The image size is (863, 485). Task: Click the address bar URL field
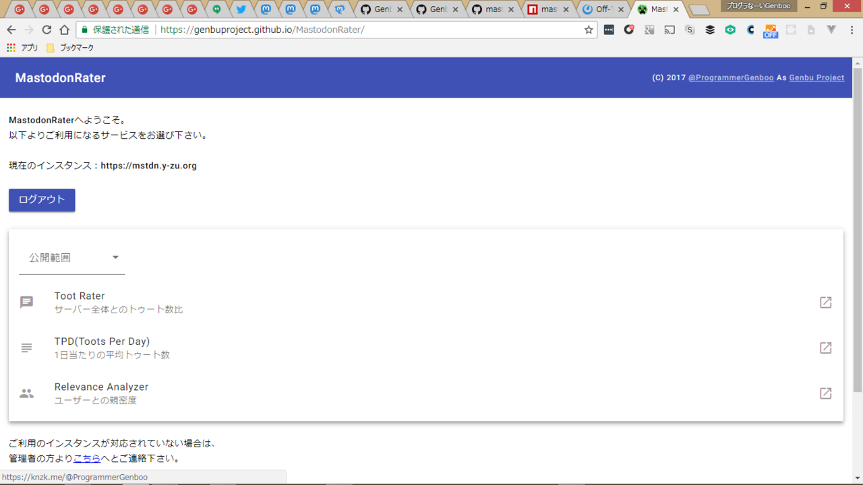click(371, 30)
